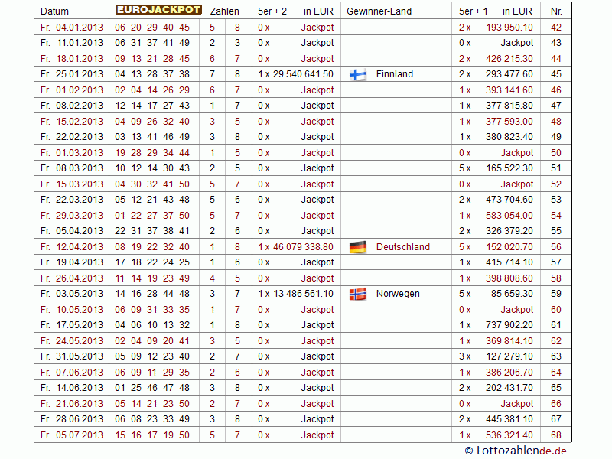Select the jackpot amount 29 540 641.50

click(303, 74)
